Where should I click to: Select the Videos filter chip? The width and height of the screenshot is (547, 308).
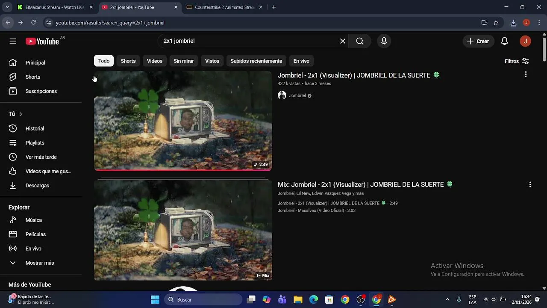tap(155, 61)
